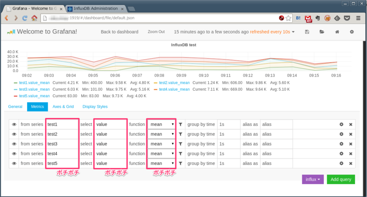Select the Grafana browser tab
The height and width of the screenshot is (197, 367).
[34, 9]
